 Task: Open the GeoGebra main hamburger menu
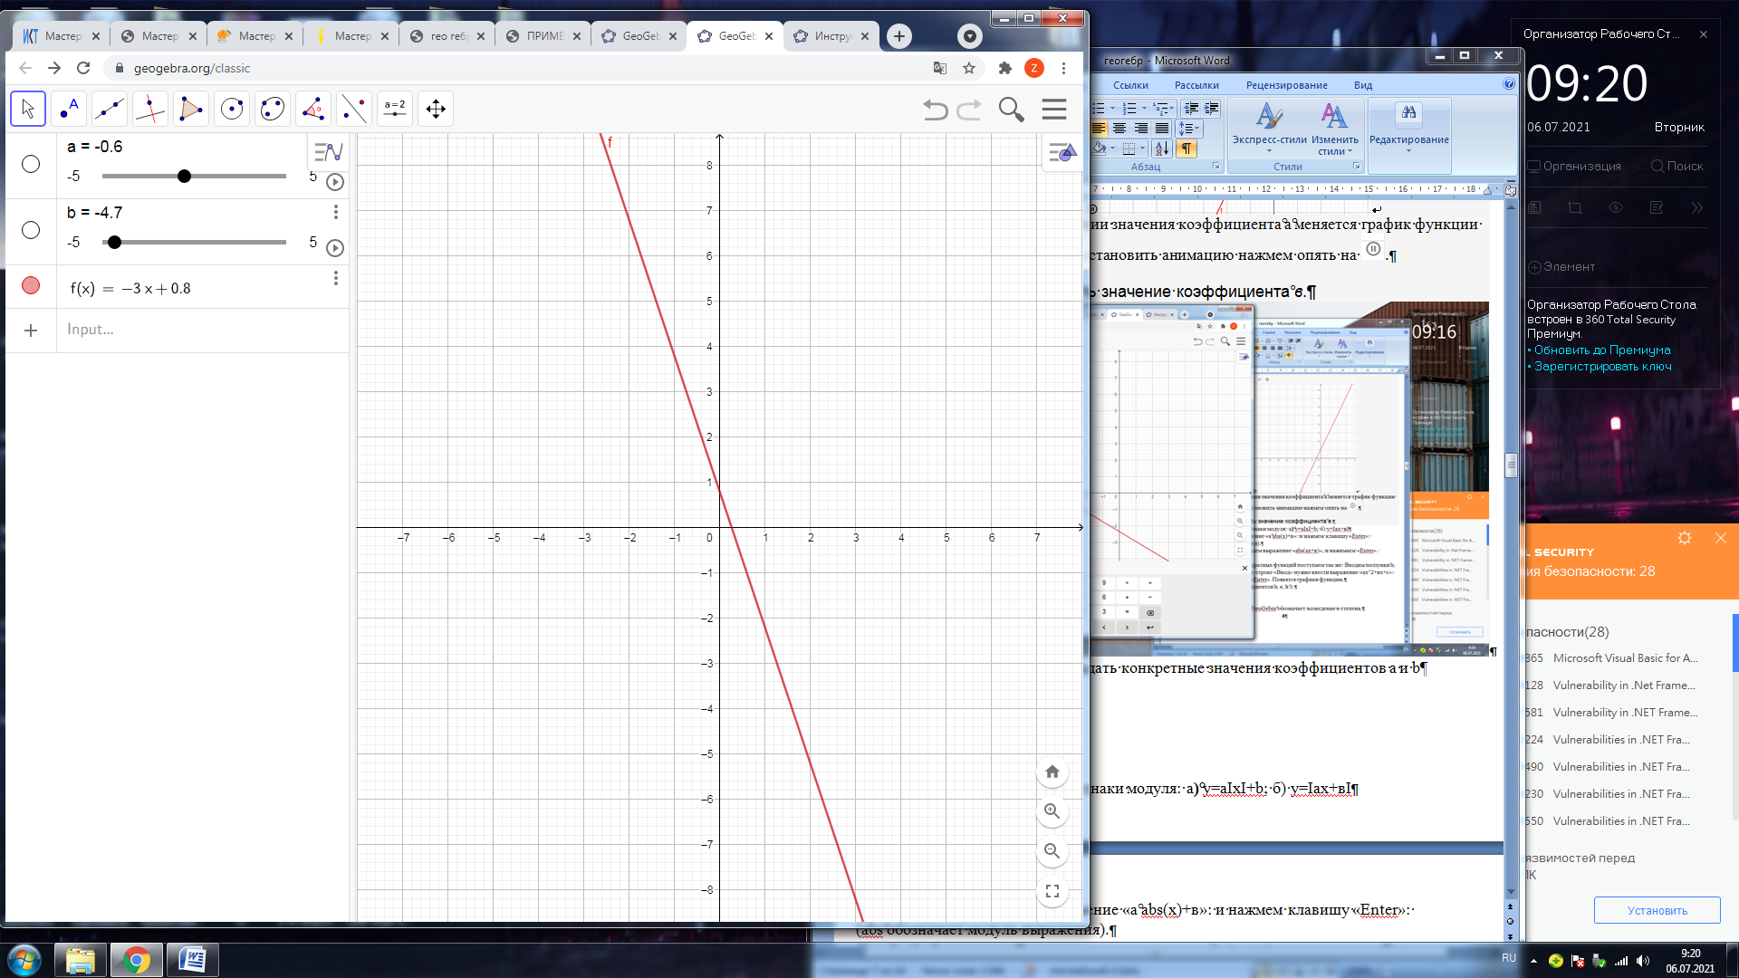(1054, 110)
